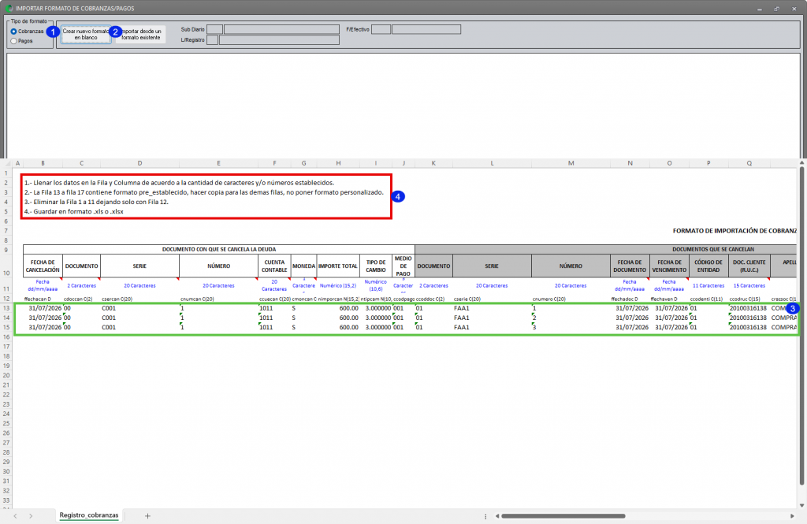Click the spreadsheet horizontal scrollbar thumb

click(563, 516)
